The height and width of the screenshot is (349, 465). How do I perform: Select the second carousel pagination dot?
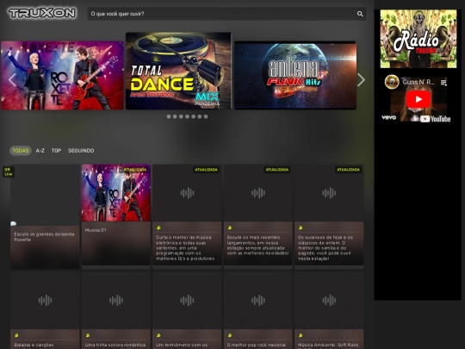click(x=175, y=116)
